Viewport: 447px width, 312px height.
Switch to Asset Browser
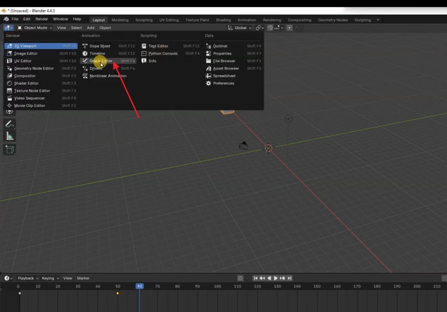233,68
